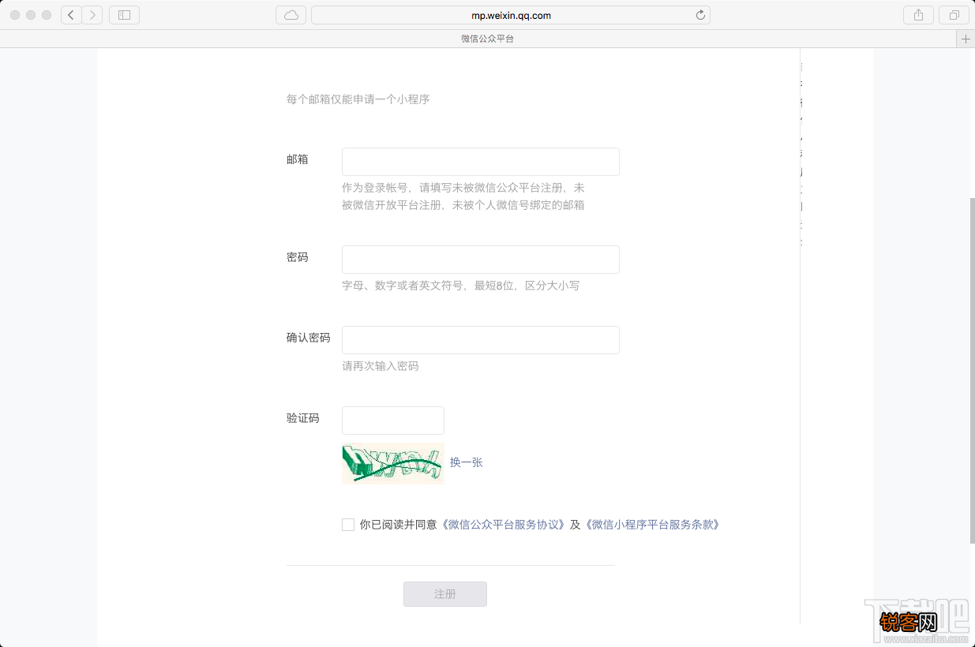
Task: Open 《微信小程序平台服务条款》 link
Action: tap(652, 525)
